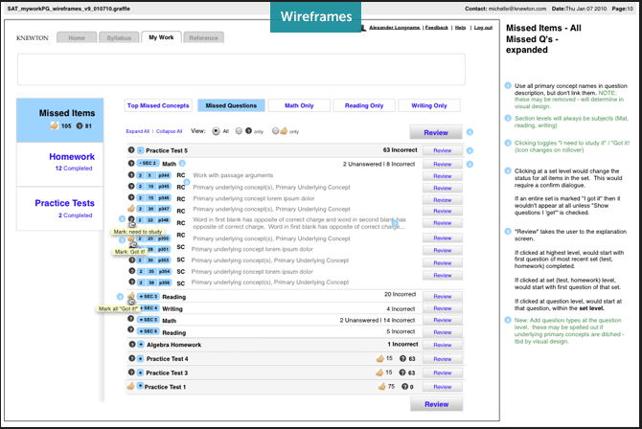The width and height of the screenshot is (642, 429).
Task: Click the thumbs-up icon on the p347 question row
Action: (x=131, y=208)
